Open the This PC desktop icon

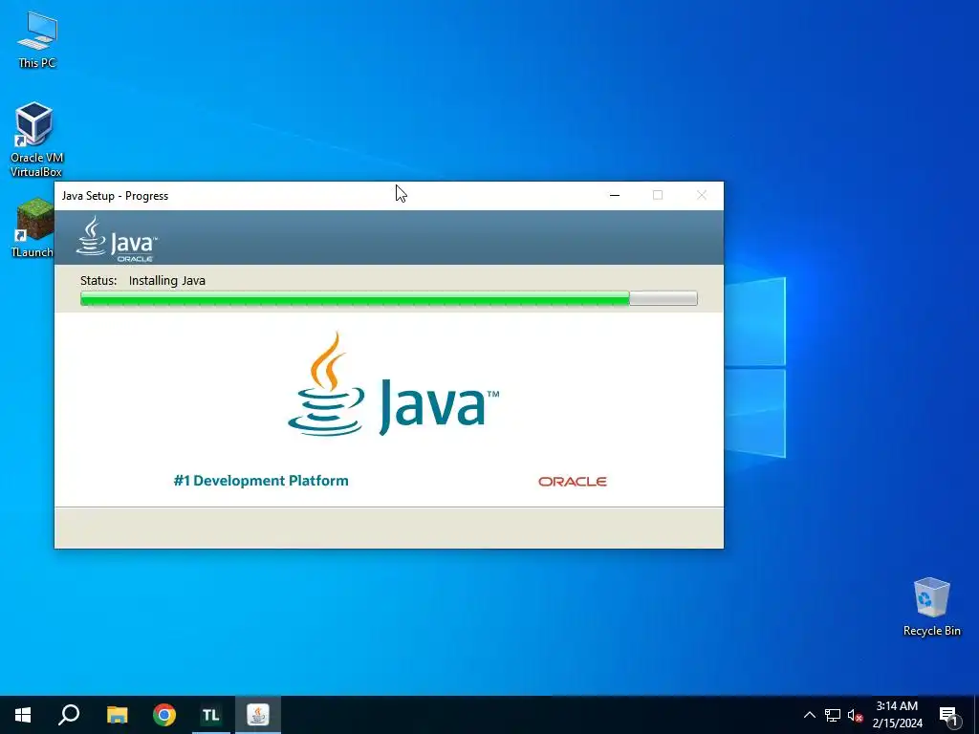[x=37, y=39]
